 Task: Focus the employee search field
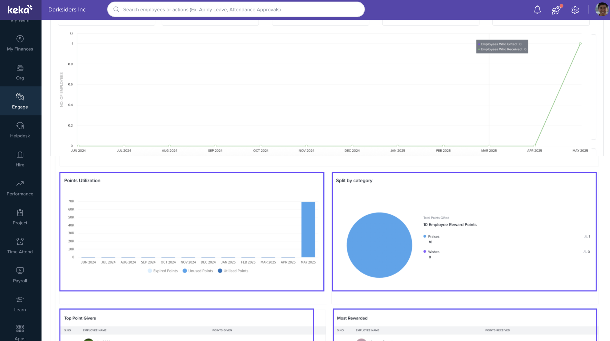pos(236,9)
